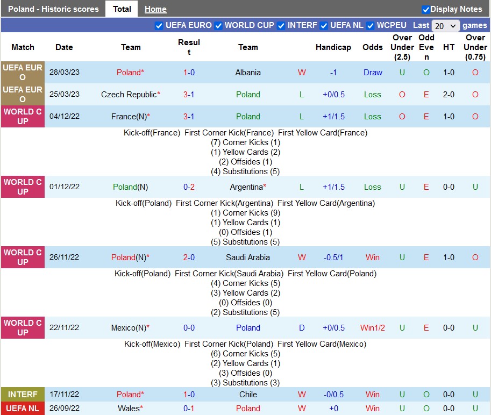491x415 pixels.
Task: Click the INTERF competition label for Chile match
Action: (23, 395)
